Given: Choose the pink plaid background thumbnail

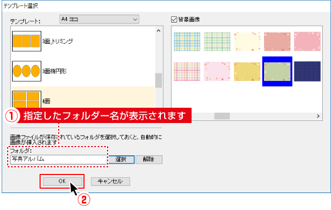Looking at the screenshot, I should point(187,72).
